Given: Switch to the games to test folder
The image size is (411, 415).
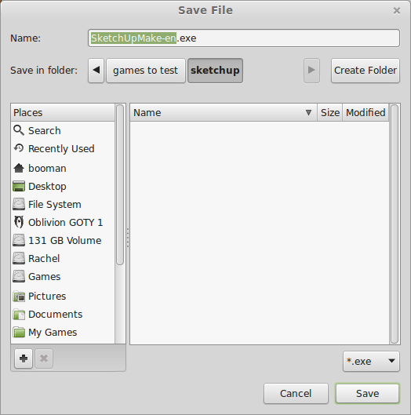Looking at the screenshot, I should point(146,71).
